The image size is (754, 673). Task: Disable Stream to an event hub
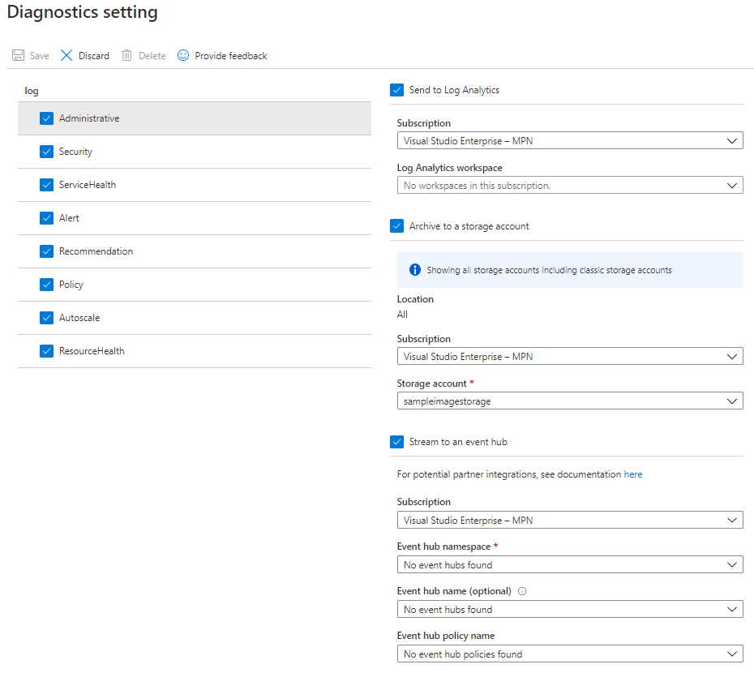(396, 442)
